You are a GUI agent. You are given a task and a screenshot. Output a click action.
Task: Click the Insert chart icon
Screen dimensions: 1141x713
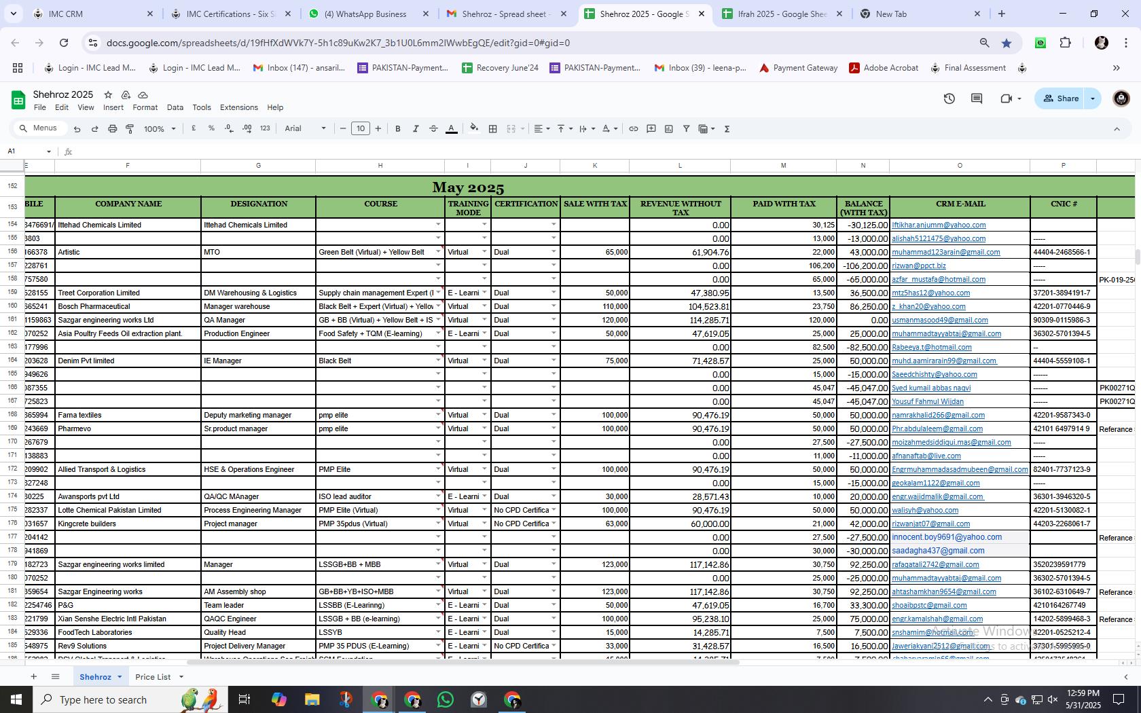coord(668,129)
